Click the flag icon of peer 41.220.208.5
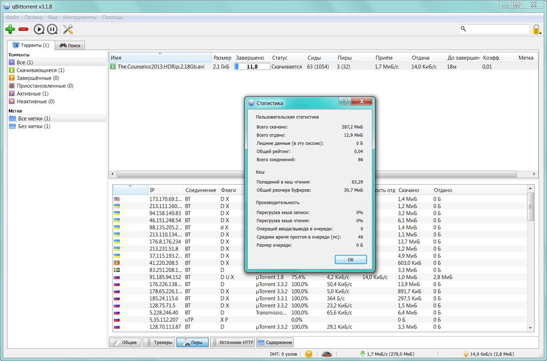547x361 pixels. point(117,263)
